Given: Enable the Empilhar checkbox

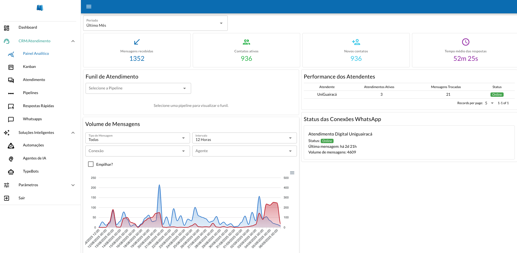Looking at the screenshot, I should click(x=91, y=164).
